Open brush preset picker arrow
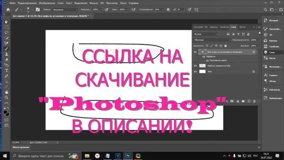This screenshot has width=284, height=160. (32, 10)
